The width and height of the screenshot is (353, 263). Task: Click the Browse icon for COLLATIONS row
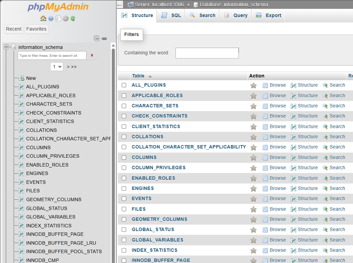point(265,137)
